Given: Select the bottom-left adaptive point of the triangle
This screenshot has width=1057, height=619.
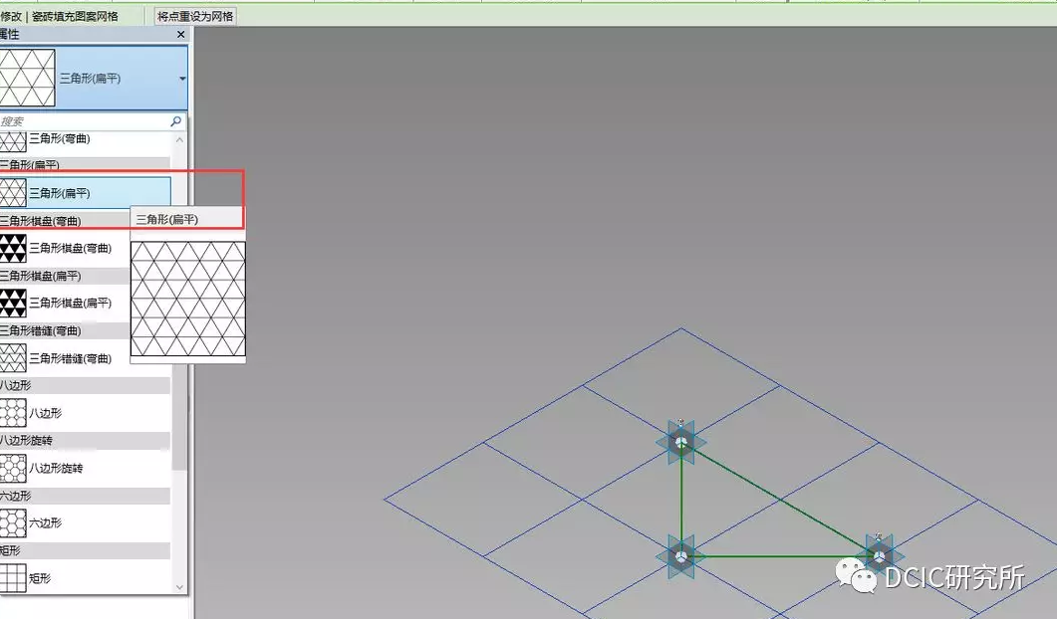Looking at the screenshot, I should pos(680,556).
